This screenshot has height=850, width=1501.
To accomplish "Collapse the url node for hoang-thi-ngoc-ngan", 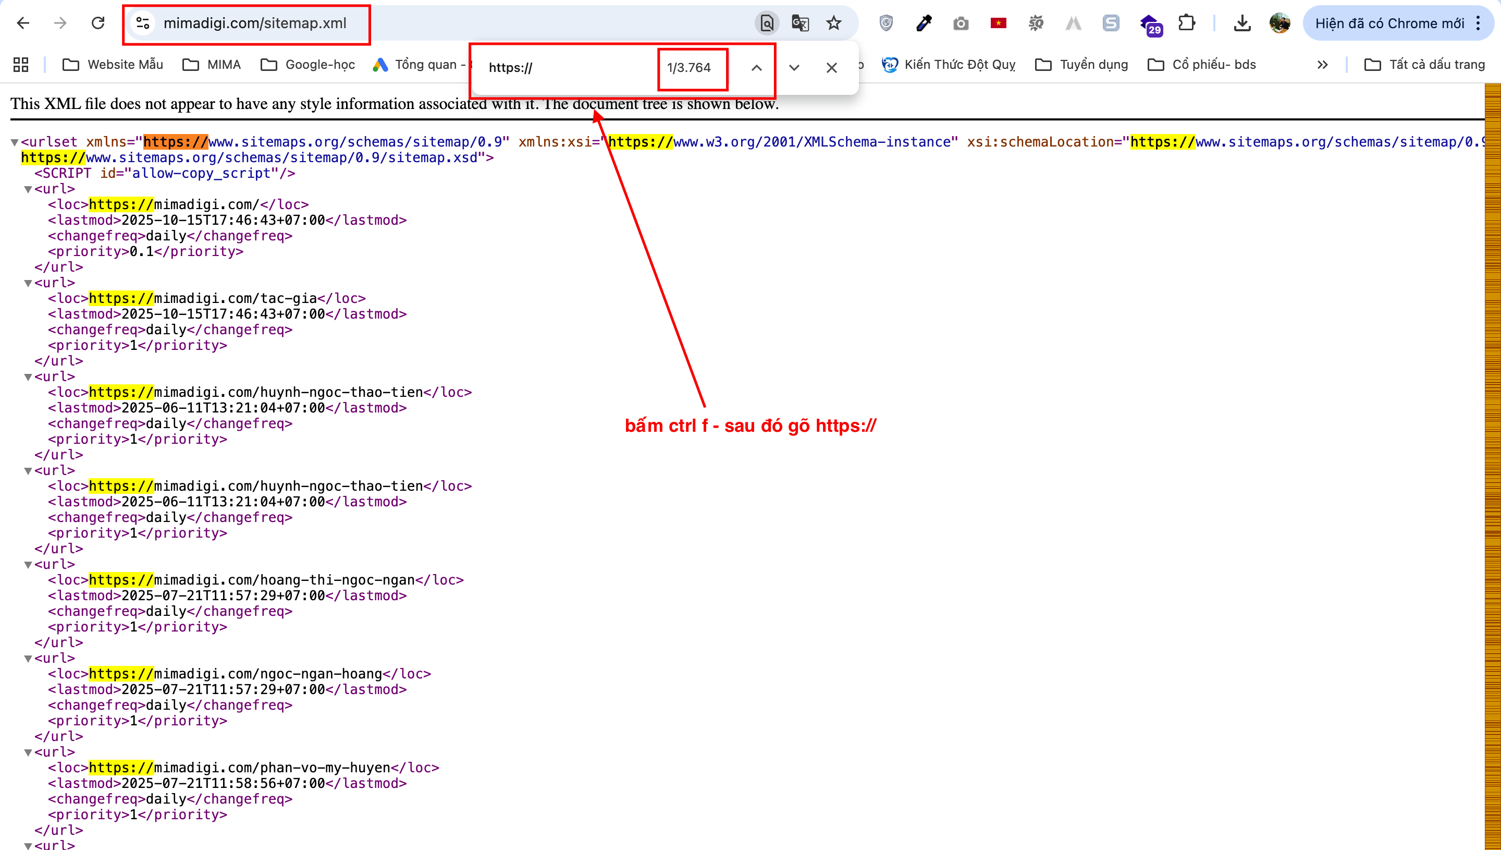I will (28, 565).
